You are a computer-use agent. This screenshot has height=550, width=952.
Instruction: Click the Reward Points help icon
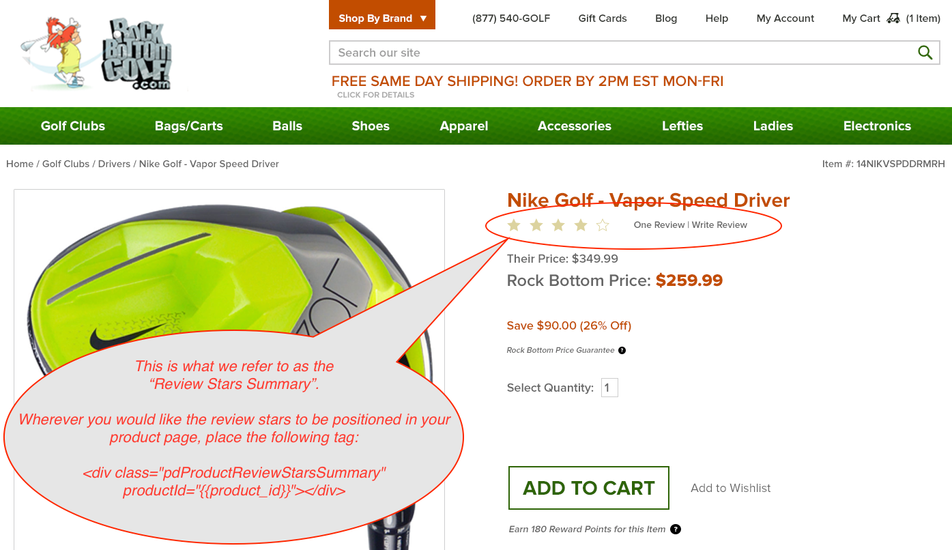tap(676, 529)
